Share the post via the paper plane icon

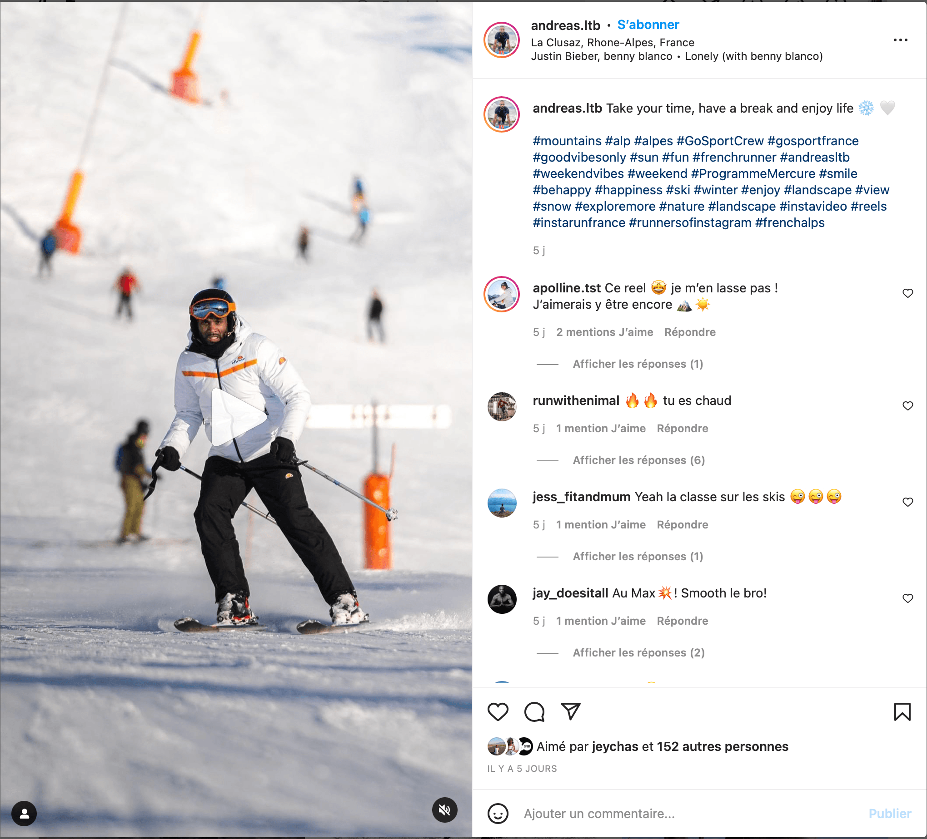coord(571,711)
